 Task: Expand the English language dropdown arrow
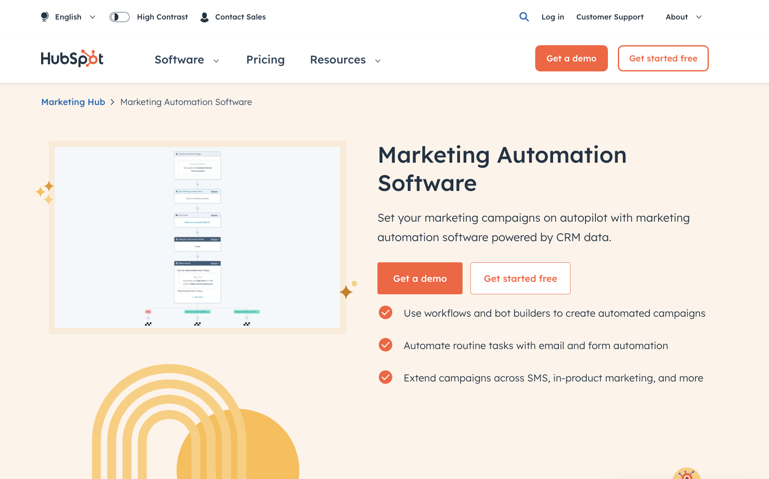(x=93, y=17)
